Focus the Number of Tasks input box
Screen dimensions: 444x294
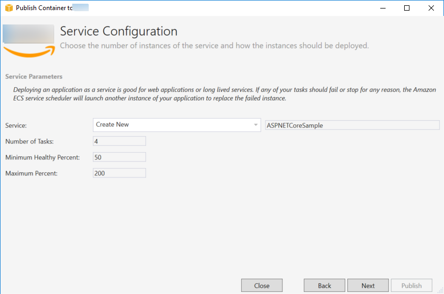point(119,141)
